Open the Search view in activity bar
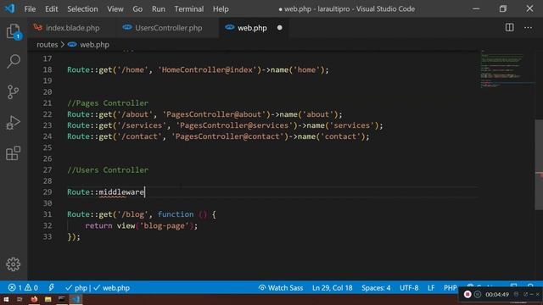 click(x=14, y=62)
